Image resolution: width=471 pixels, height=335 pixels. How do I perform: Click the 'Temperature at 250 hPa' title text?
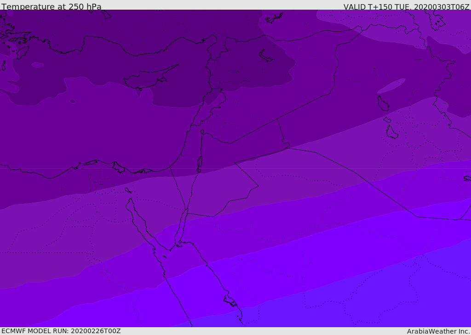point(52,6)
